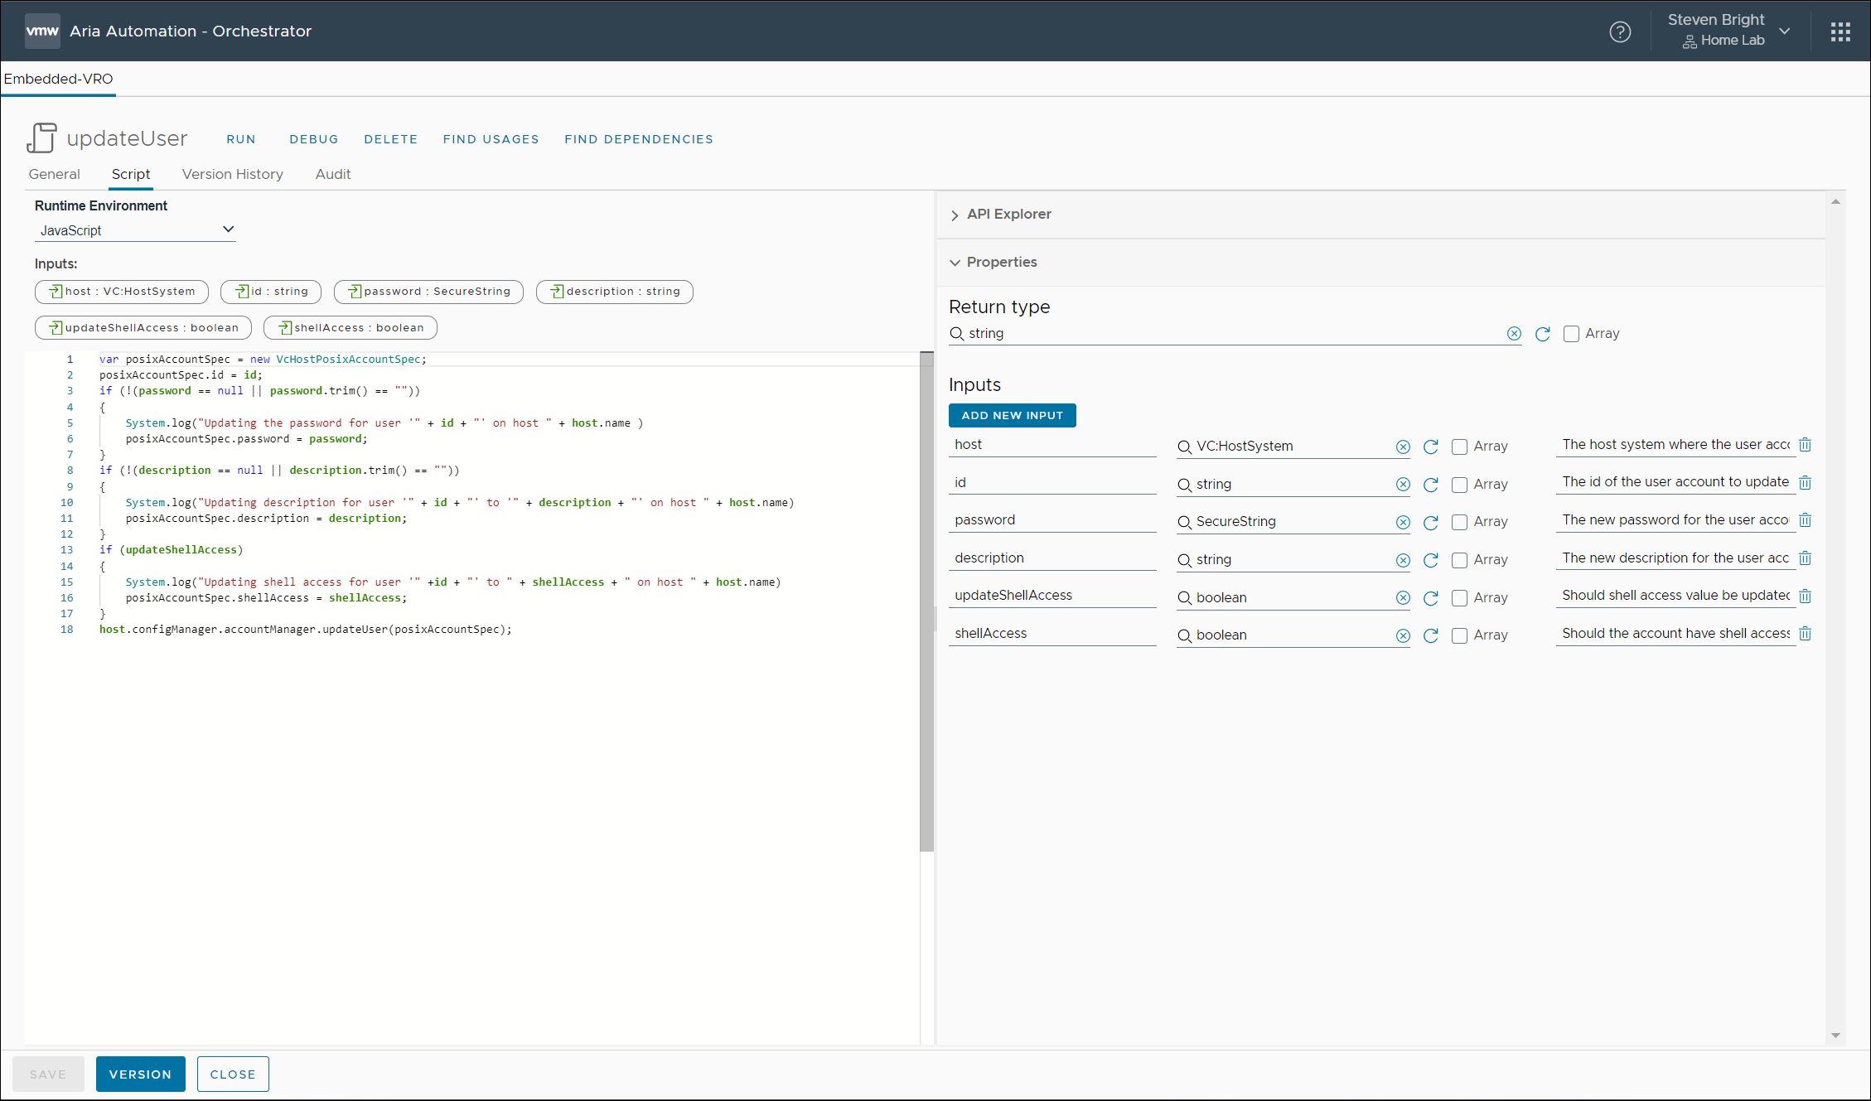Screen dimensions: 1871x1101
Task: Clear the return type string value
Action: (x=1514, y=334)
